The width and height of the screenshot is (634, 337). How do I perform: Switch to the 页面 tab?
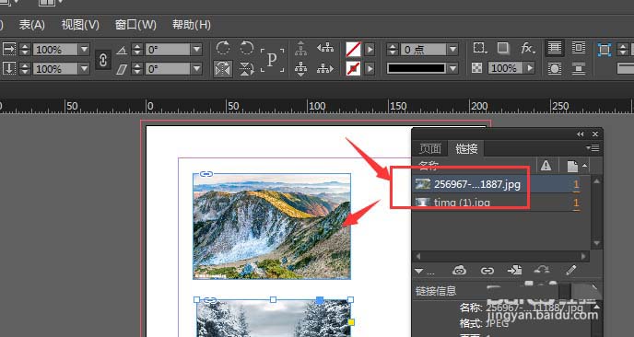[429, 148]
